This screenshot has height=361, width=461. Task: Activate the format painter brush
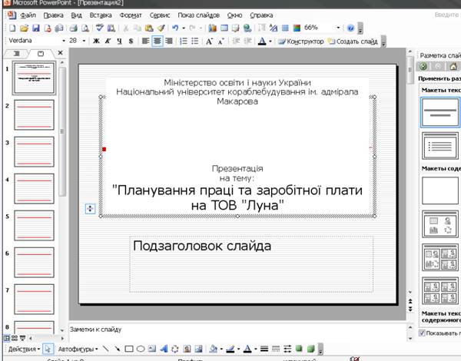point(161,28)
